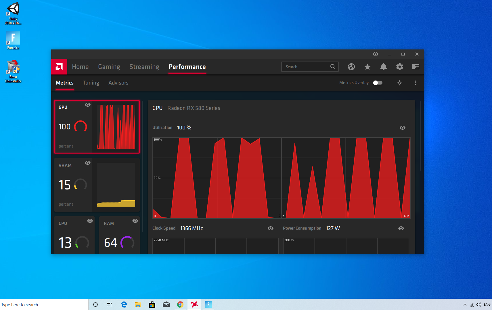Open the Tuning sub-tab

(91, 83)
